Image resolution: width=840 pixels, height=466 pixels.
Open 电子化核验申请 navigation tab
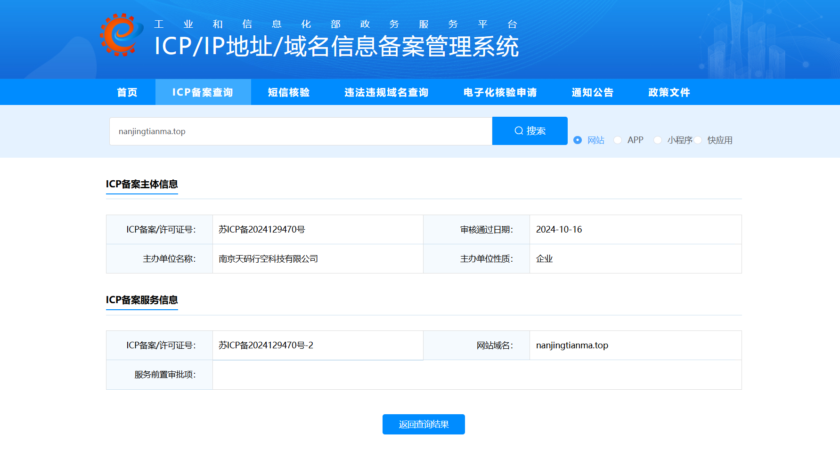(500, 92)
